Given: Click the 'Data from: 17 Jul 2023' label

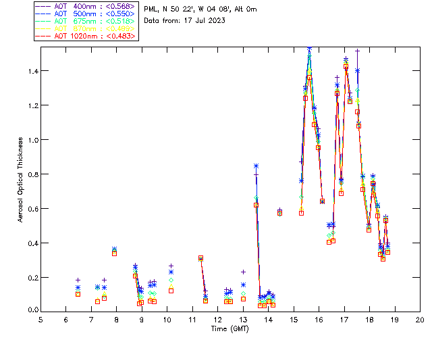Looking at the screenshot, I should (184, 21).
